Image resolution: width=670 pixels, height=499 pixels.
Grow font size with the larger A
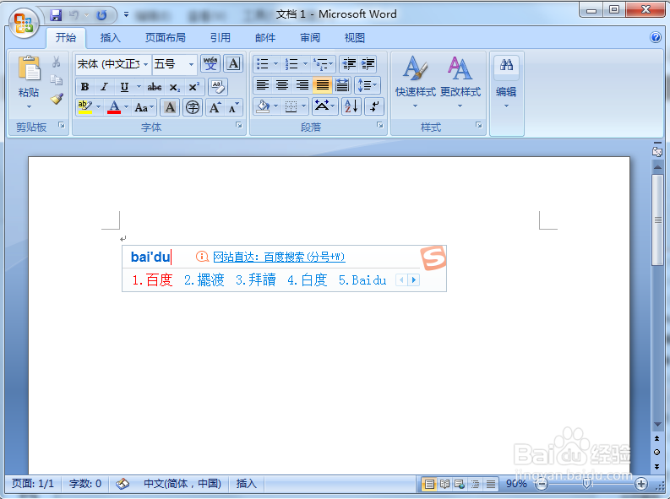215,107
